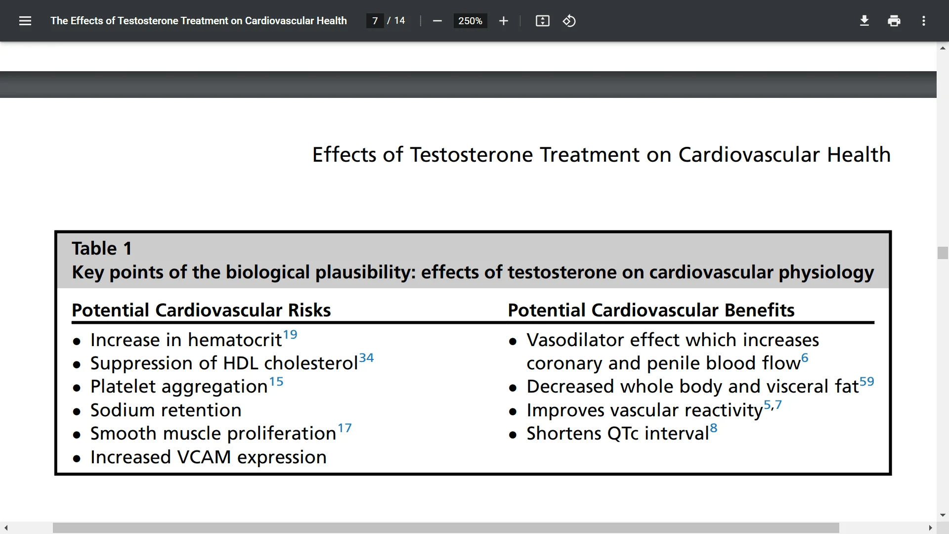Open reference 34 after HDL cholesterol

pyautogui.click(x=366, y=358)
